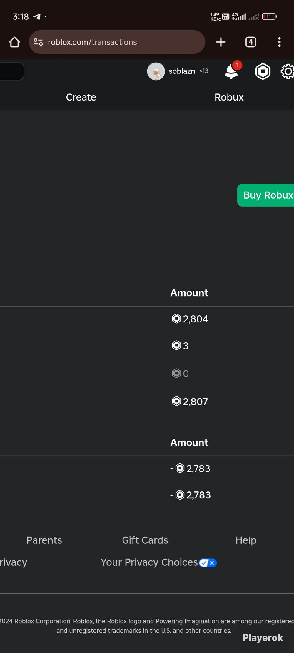
Task: Open the soblazn profile name link
Action: [182, 71]
